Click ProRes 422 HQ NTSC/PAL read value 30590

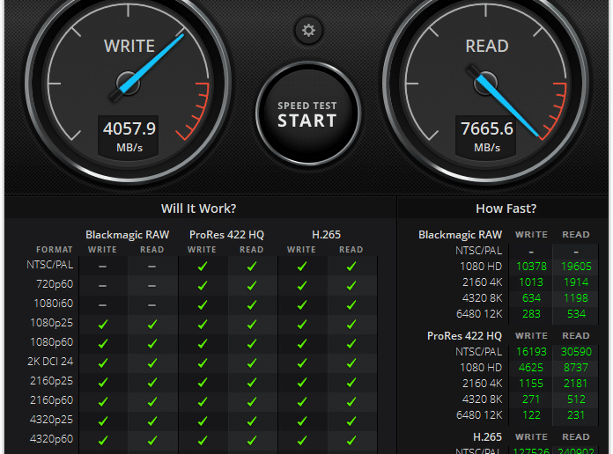click(x=576, y=352)
